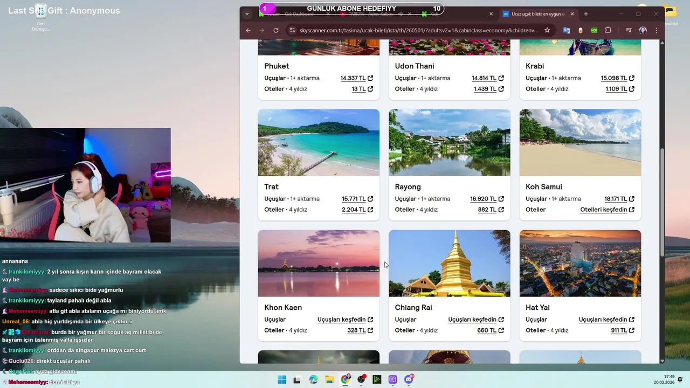Open Microsoft Edge from the taskbar
The image size is (690, 388).
(x=314, y=380)
